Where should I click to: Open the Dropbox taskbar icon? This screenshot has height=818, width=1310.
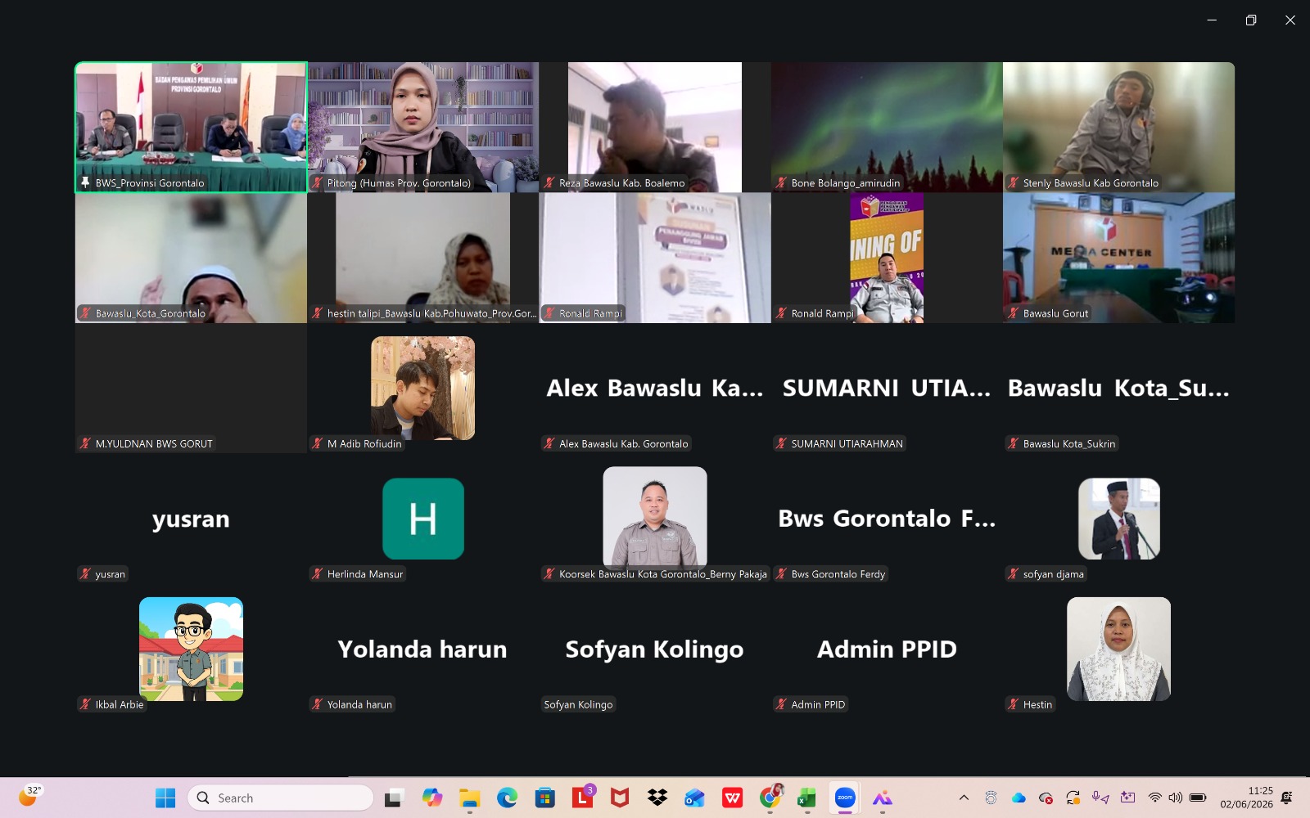[657, 798]
